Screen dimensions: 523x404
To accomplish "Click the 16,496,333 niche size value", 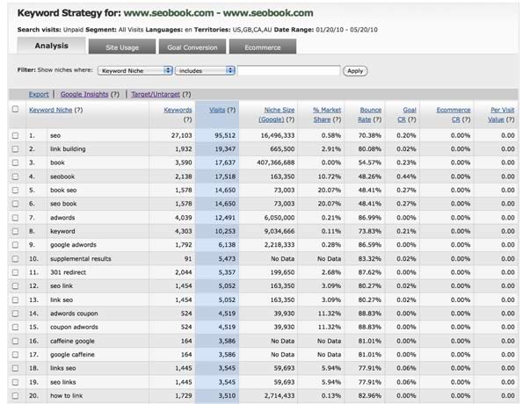I will [x=278, y=135].
